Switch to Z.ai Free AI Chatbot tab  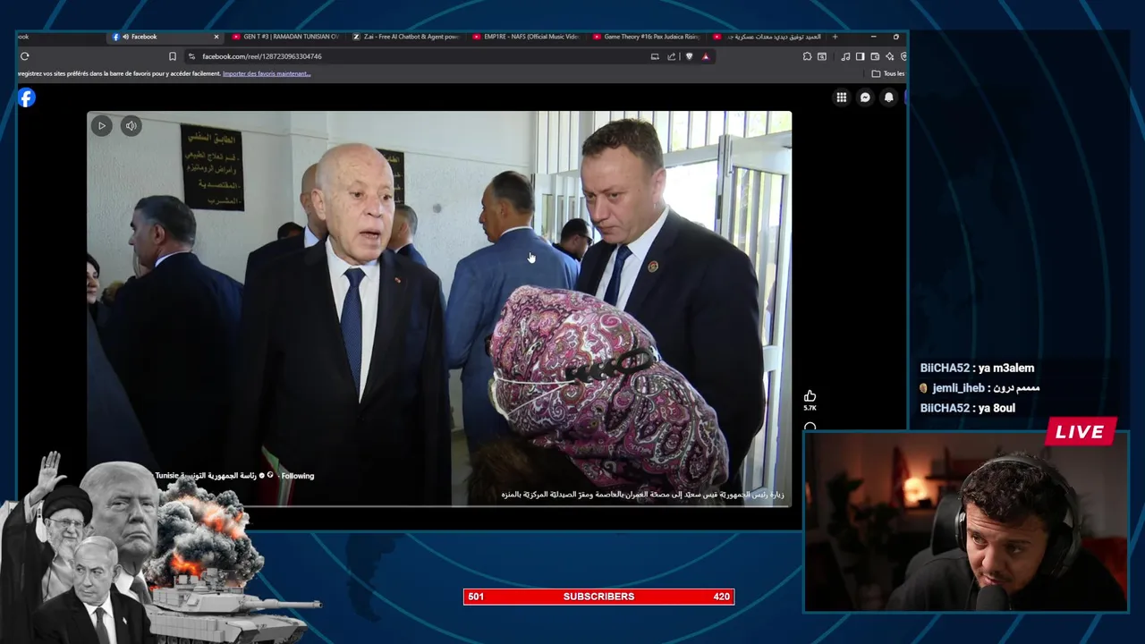click(406, 37)
